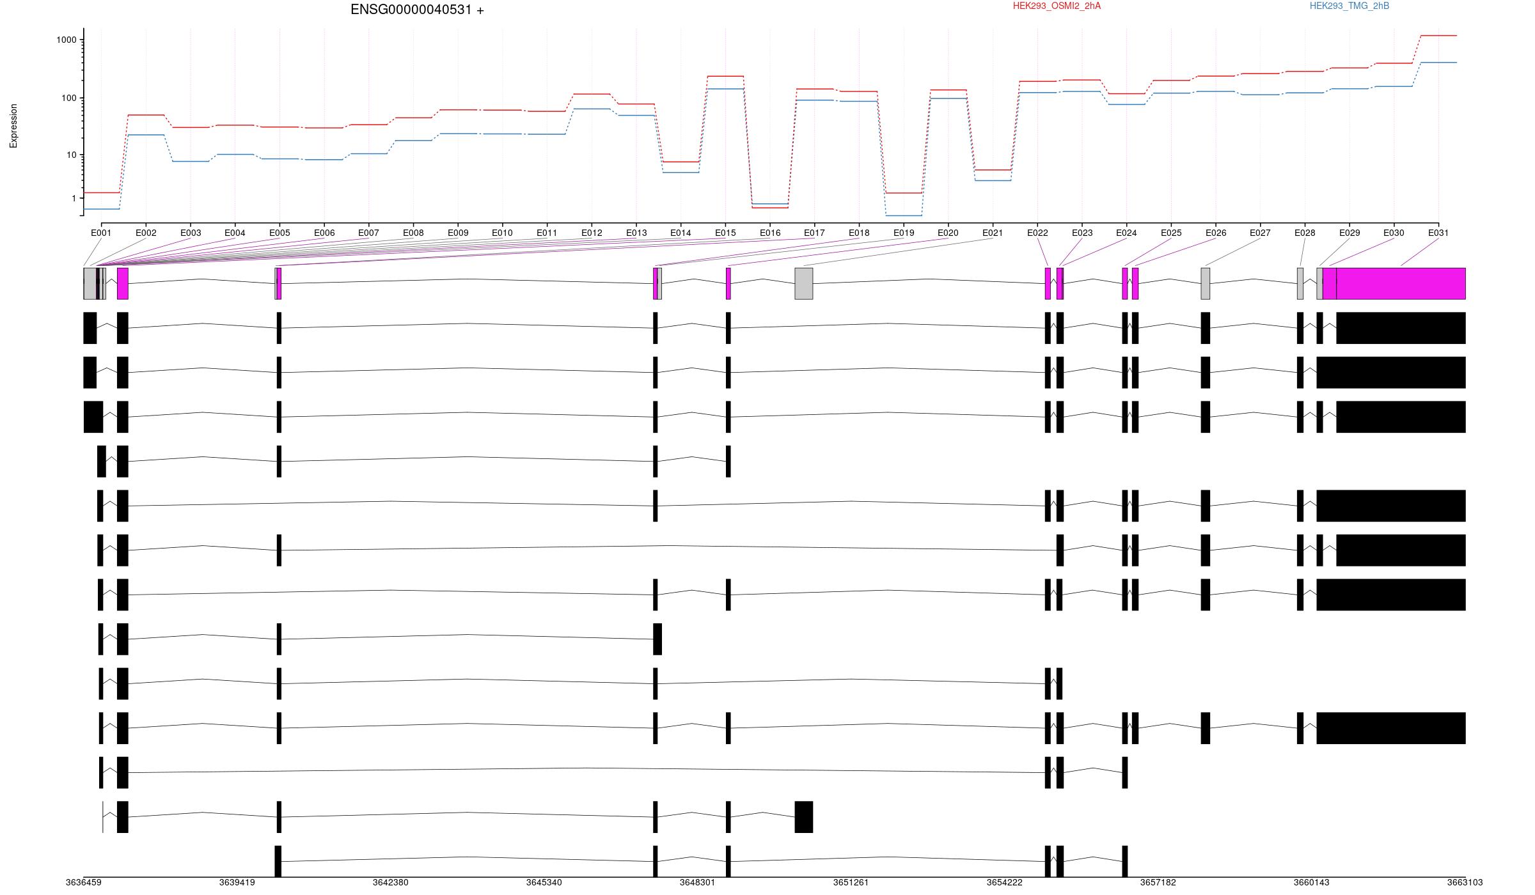Screen dimensions: 1535x895
Task: Click genomic coordinate 3645340 on axis
Action: coord(544,882)
